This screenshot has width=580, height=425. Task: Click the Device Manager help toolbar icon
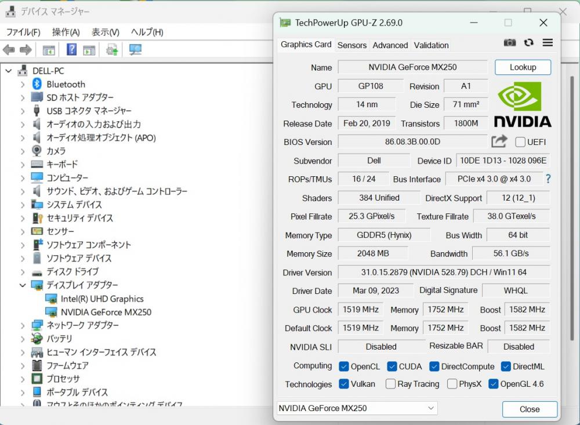pos(71,50)
